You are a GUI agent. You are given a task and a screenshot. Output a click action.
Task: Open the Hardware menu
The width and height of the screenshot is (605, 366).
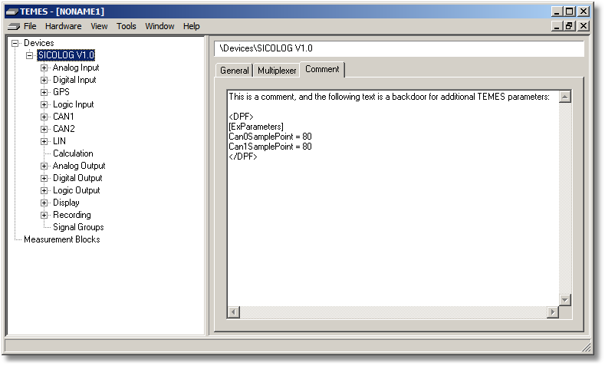point(64,26)
